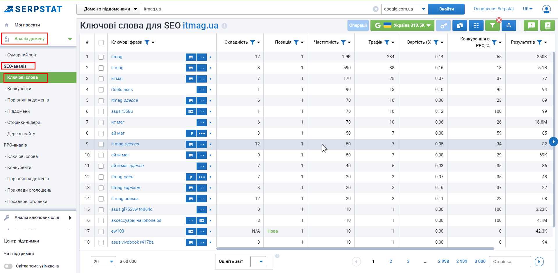558x273 pixels.
Task: Tick the checkbox for 'itmag' row
Action: (101, 57)
